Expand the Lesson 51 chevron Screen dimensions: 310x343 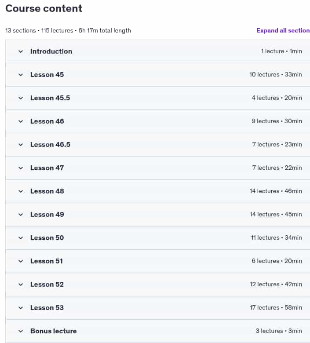click(21, 261)
